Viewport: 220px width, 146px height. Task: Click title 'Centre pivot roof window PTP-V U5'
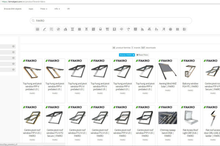tap(145, 133)
